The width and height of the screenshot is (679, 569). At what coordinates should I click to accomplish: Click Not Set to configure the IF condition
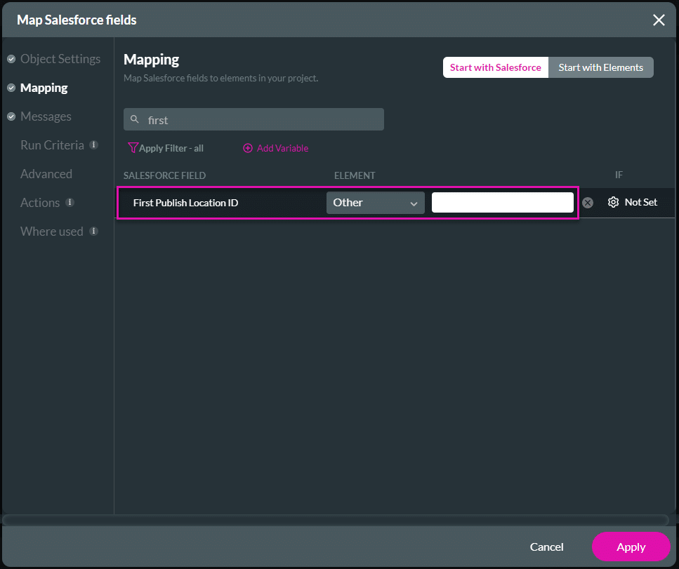[640, 202]
